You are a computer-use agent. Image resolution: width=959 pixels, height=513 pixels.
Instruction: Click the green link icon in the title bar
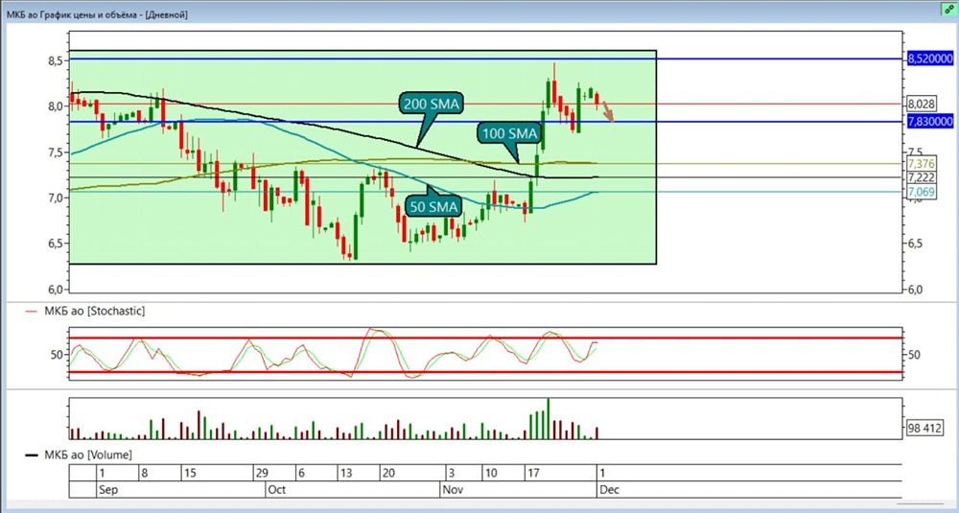point(948,10)
